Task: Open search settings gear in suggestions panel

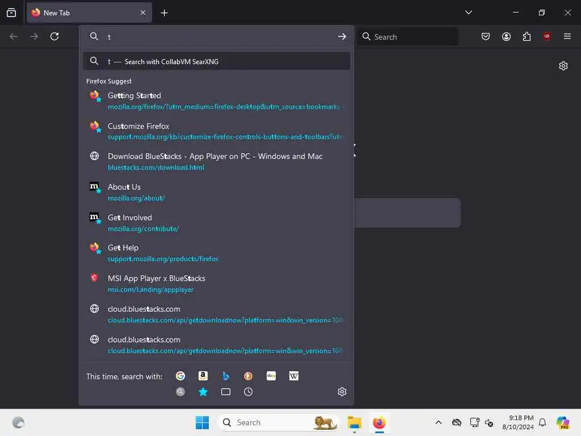Action: coord(342,392)
